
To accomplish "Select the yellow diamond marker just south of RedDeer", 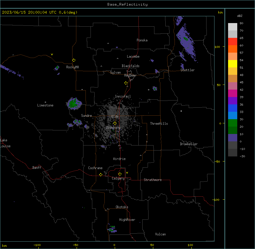I will [126, 83].
